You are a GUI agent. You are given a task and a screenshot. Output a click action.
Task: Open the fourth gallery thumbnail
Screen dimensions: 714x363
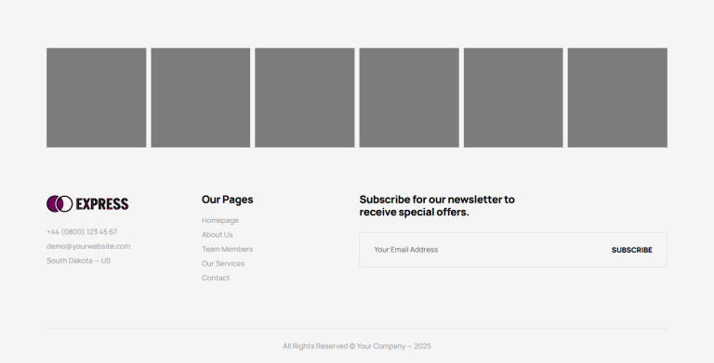coord(409,97)
